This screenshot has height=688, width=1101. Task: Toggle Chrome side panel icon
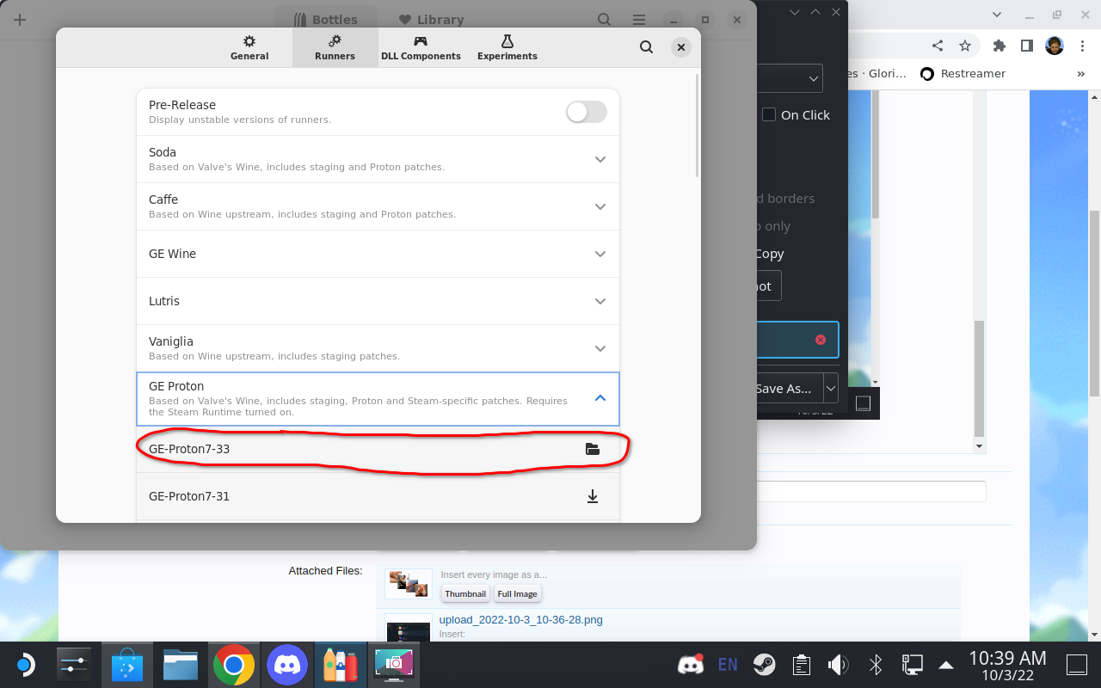pyautogui.click(x=1026, y=46)
